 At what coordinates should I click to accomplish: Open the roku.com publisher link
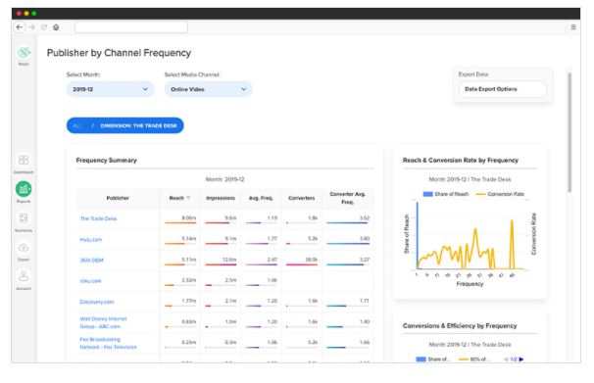[x=90, y=281]
